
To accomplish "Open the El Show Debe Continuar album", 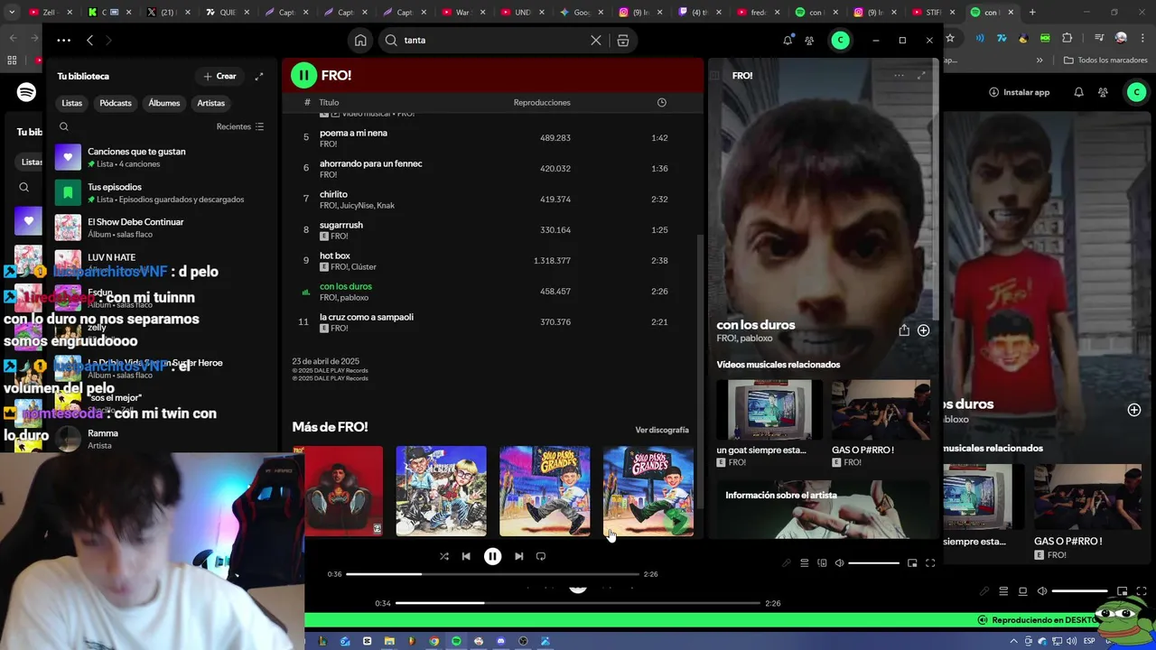I will coord(163,227).
